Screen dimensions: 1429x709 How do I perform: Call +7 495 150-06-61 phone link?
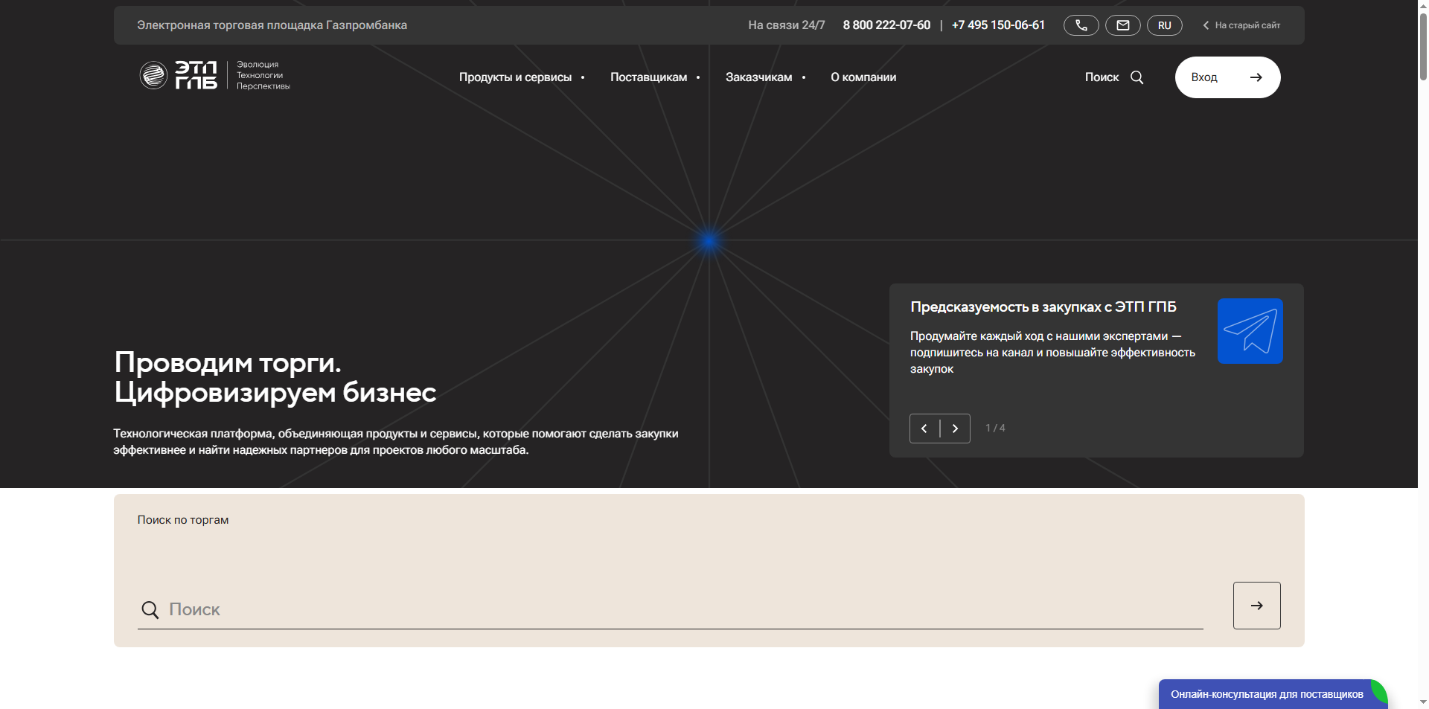click(998, 25)
